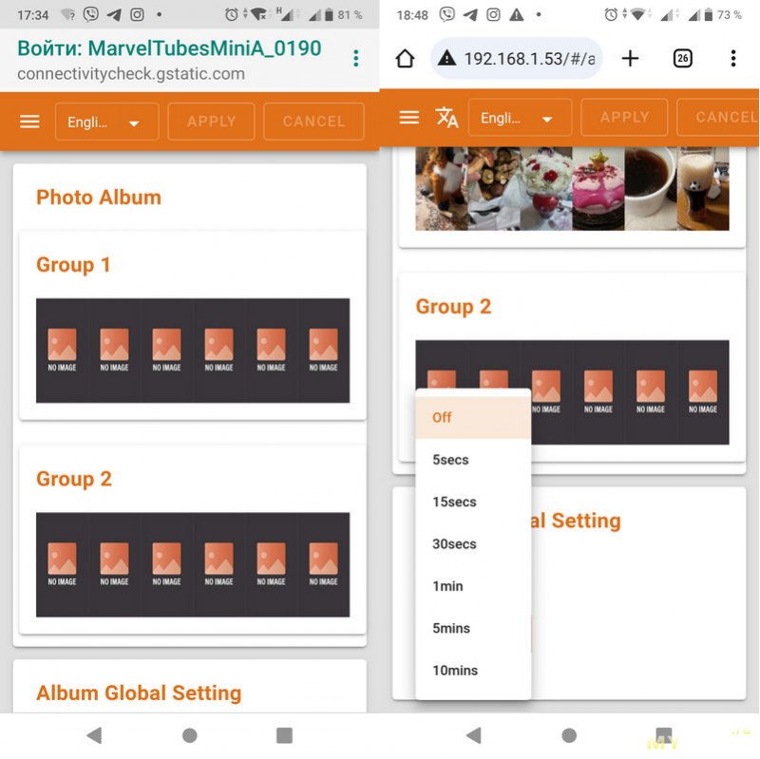Tap the translate language icon

(x=446, y=118)
